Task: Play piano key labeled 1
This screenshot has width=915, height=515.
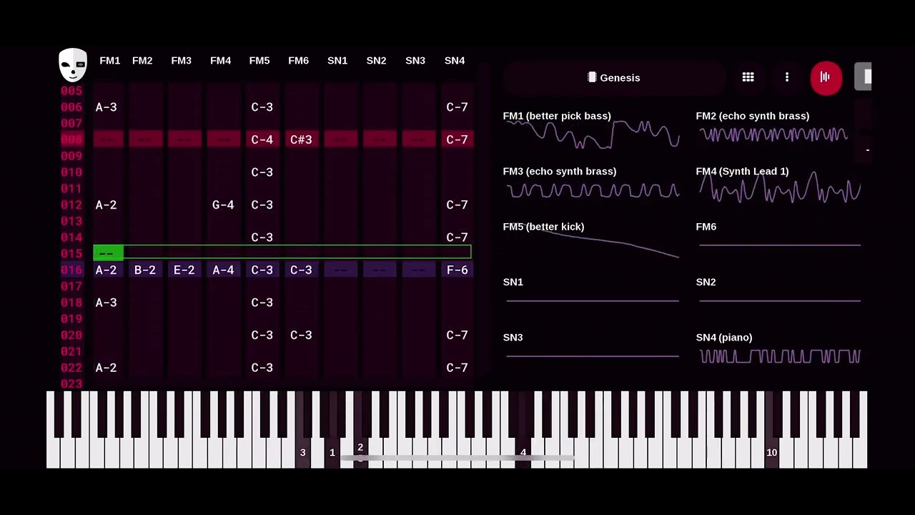Action: point(332,453)
